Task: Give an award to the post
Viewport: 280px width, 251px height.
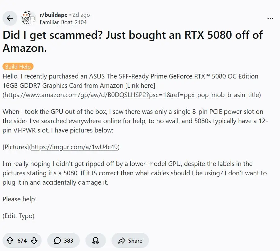Action: pos(95,240)
